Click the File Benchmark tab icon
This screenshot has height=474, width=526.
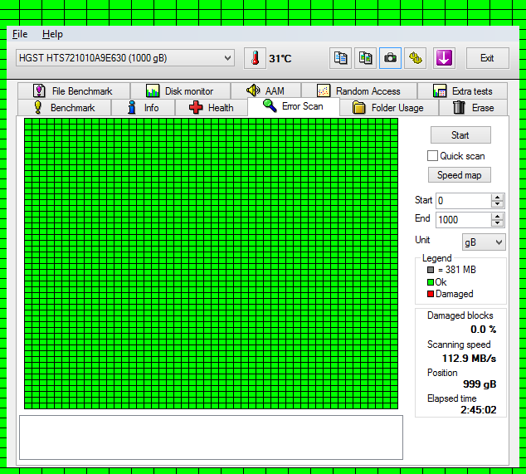[x=39, y=91]
